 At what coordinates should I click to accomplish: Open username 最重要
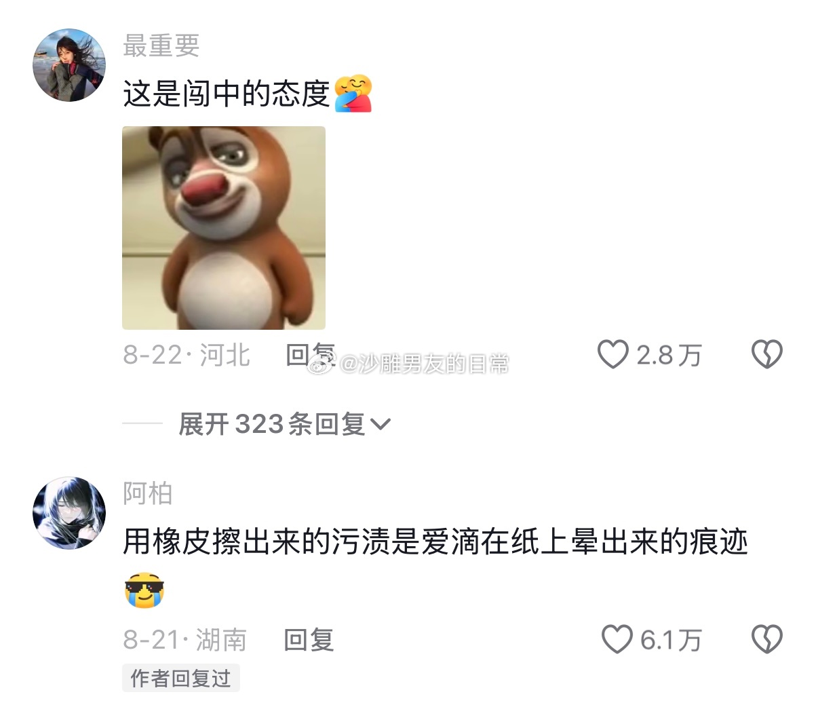161,45
